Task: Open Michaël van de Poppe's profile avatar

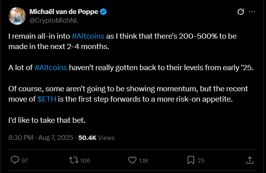Action: click(x=17, y=16)
